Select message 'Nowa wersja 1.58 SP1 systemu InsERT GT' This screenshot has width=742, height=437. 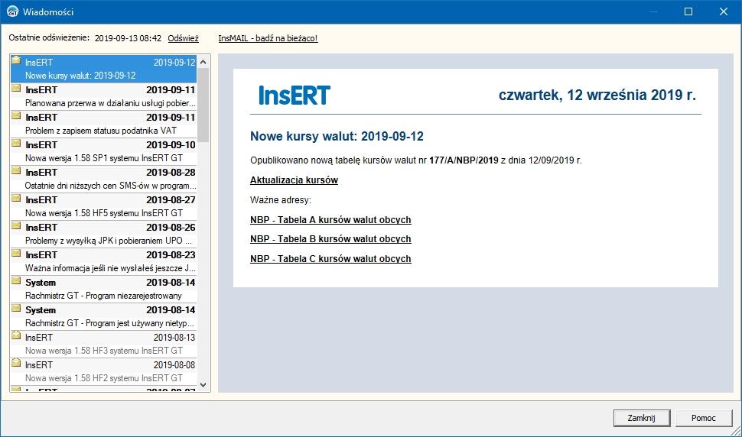(103, 151)
